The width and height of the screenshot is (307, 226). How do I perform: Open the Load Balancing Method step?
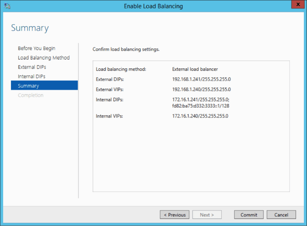tap(44, 58)
